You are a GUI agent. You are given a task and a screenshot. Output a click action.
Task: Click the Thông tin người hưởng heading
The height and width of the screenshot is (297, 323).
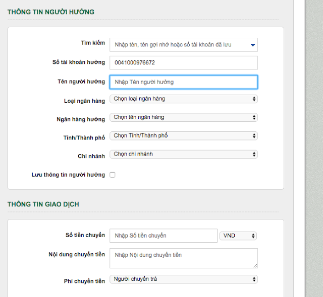51,12
